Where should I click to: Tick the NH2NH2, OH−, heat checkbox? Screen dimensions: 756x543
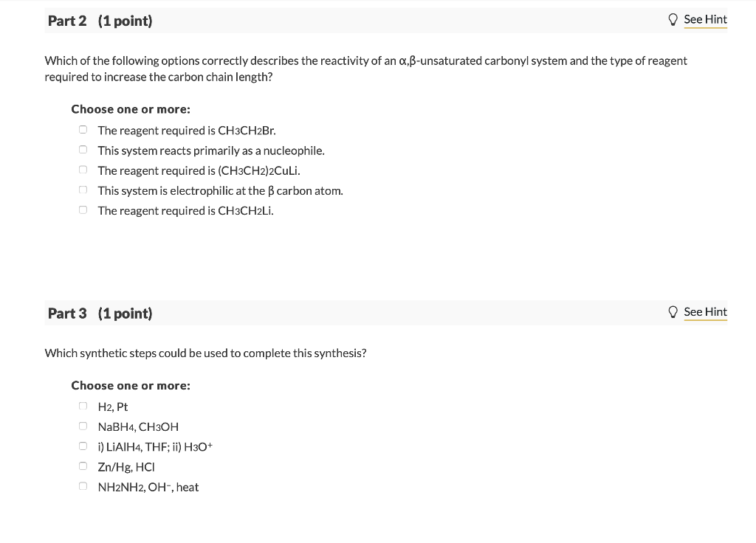83,486
